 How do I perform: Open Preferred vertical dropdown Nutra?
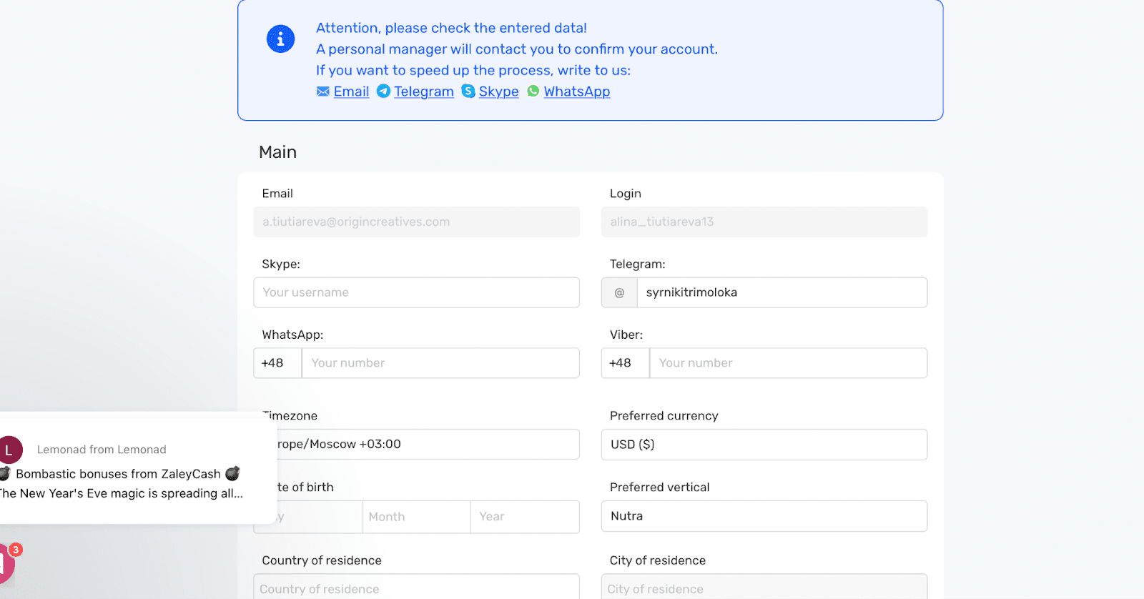pyautogui.click(x=764, y=516)
